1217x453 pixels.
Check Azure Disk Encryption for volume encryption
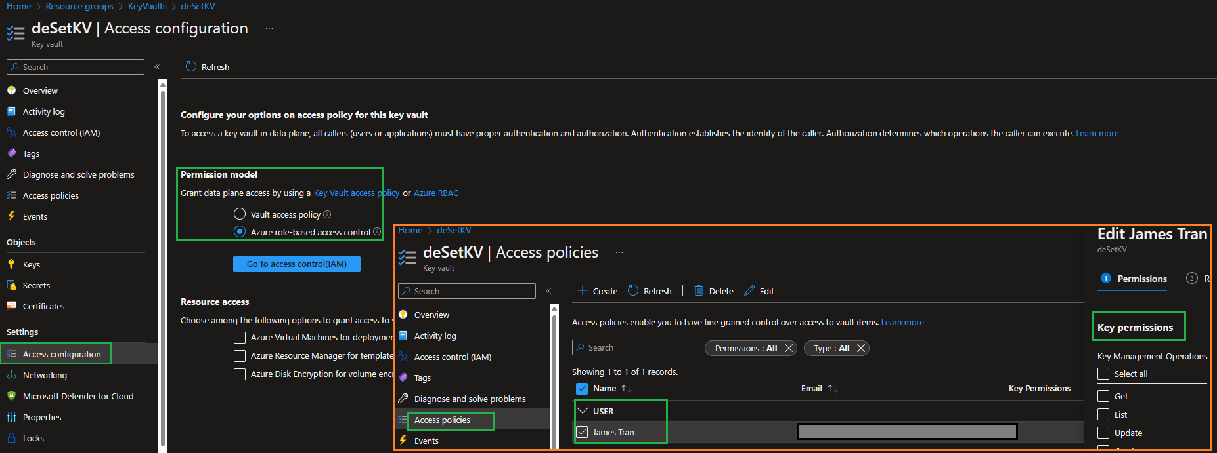[x=240, y=374]
